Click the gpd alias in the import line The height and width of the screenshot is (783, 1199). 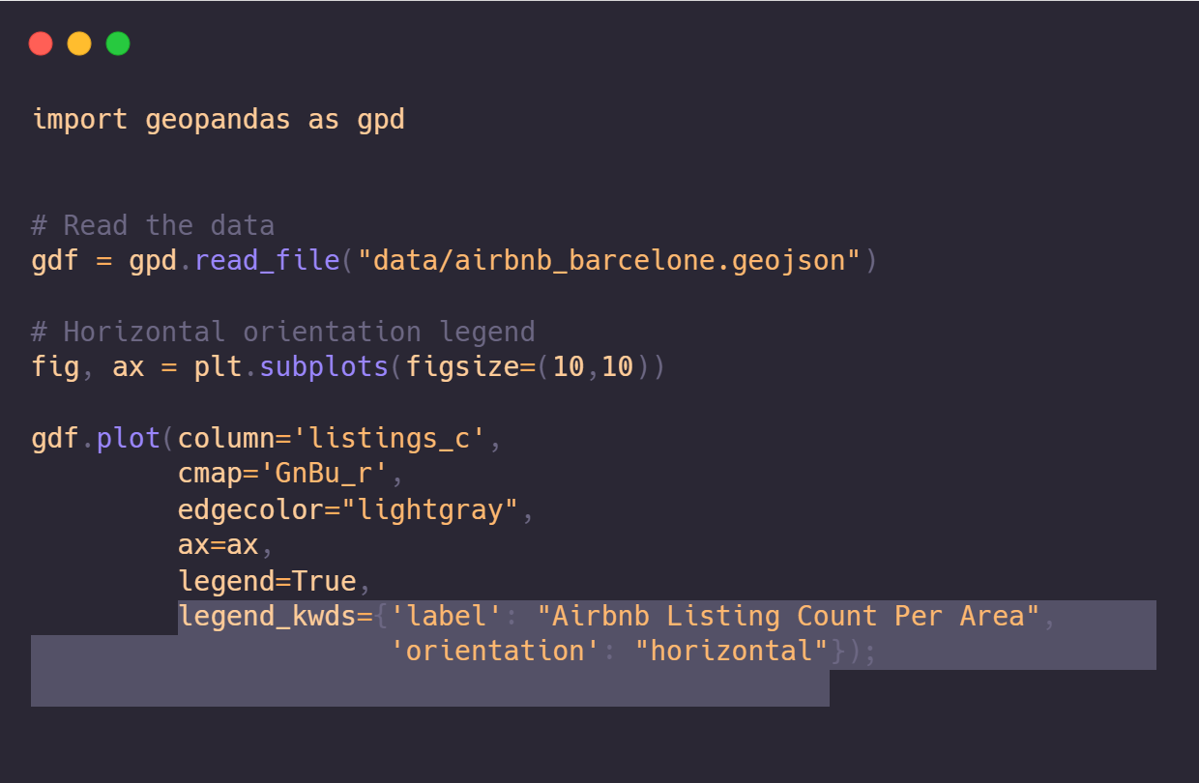(x=381, y=120)
